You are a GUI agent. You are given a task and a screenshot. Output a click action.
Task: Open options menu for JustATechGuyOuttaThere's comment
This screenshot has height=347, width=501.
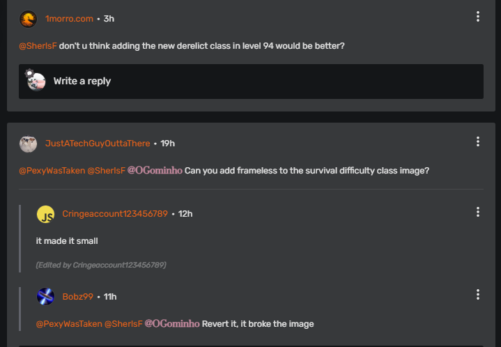pyautogui.click(x=477, y=141)
